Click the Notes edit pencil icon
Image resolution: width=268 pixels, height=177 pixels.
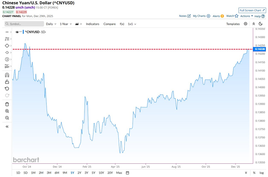point(189,16)
